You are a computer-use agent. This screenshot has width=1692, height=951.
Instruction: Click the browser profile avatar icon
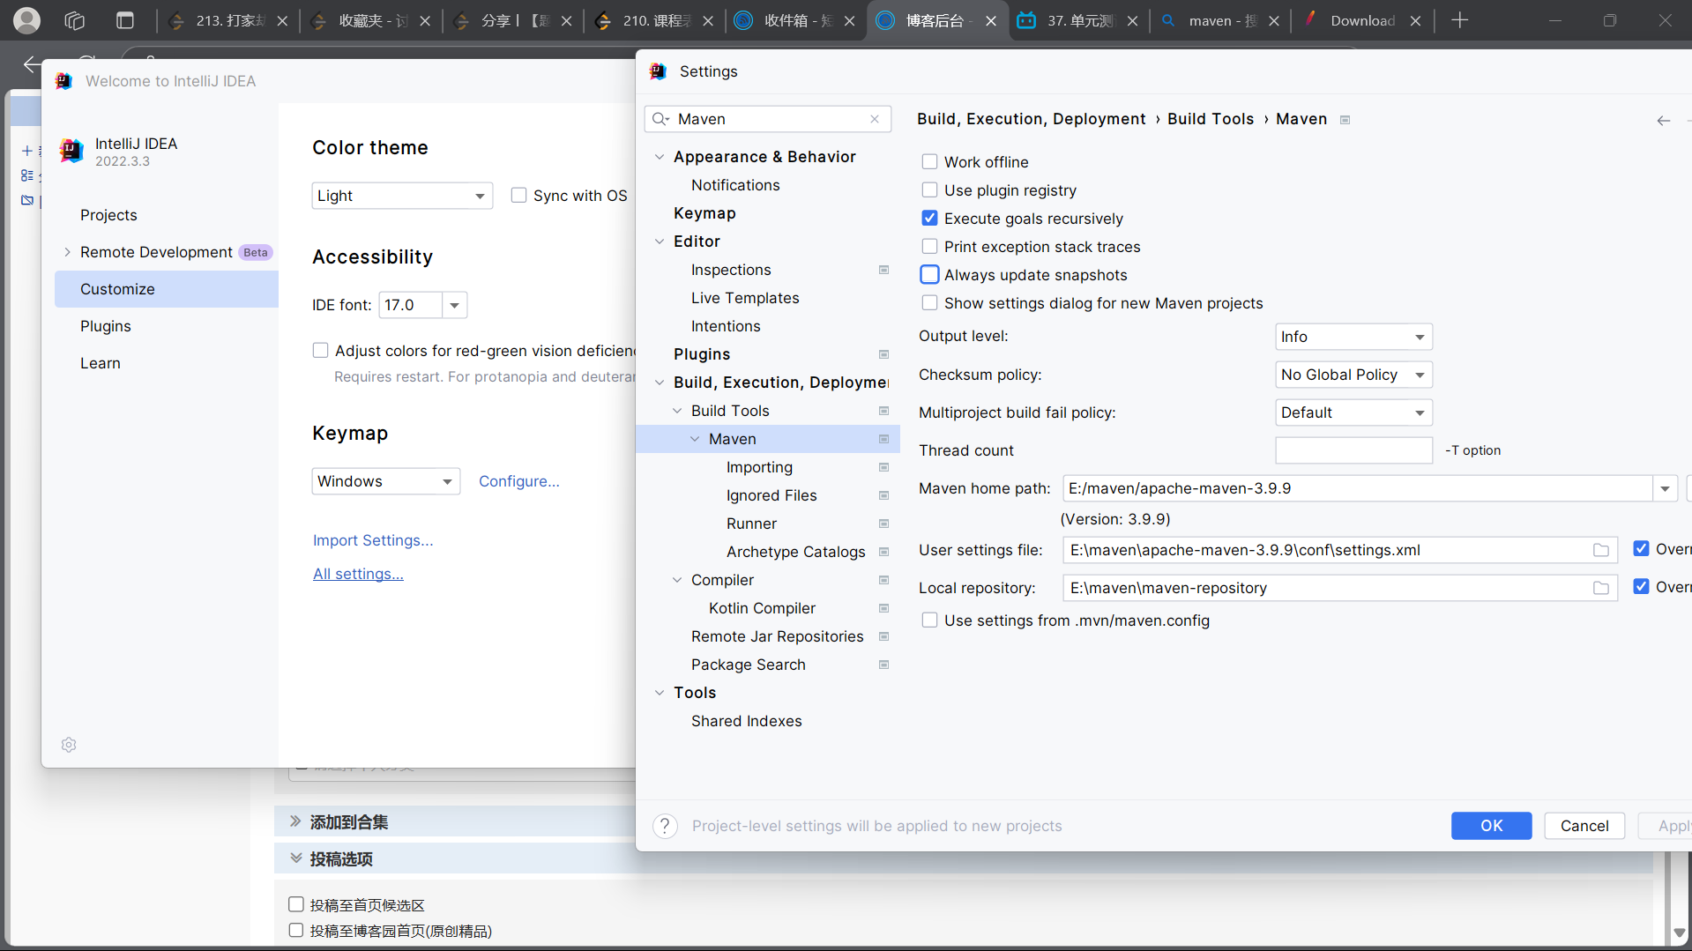click(26, 20)
